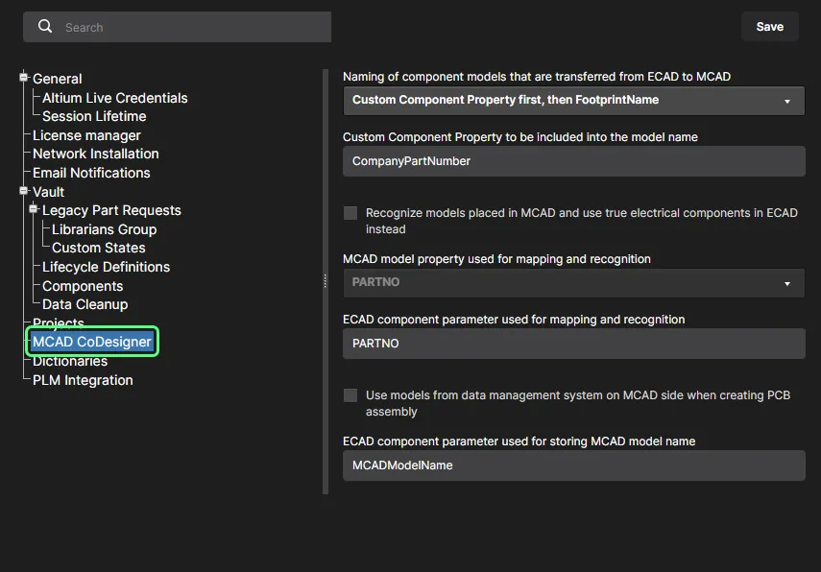The width and height of the screenshot is (821, 572).
Task: Collapse the Legacy Part Requests node
Action: (x=35, y=209)
